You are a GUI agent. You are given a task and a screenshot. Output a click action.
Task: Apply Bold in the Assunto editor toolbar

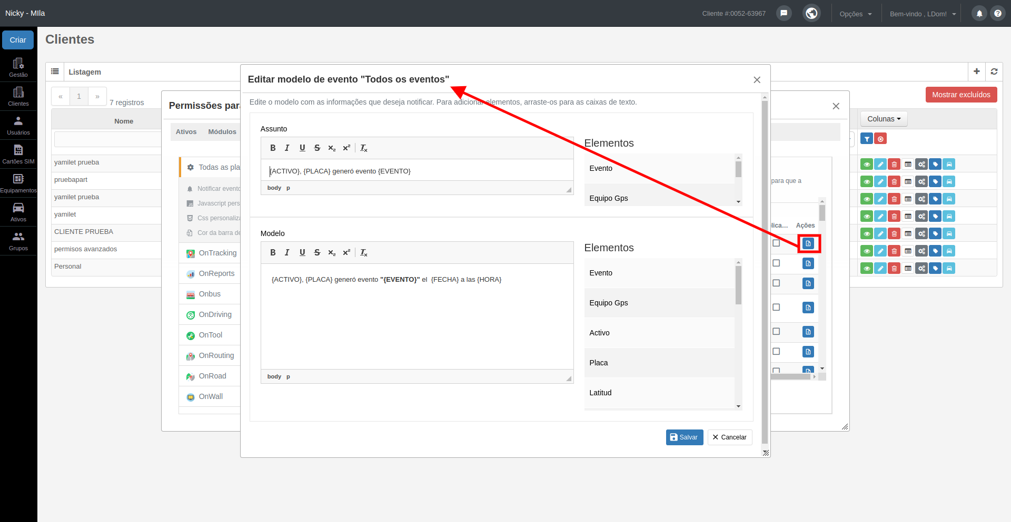click(273, 148)
